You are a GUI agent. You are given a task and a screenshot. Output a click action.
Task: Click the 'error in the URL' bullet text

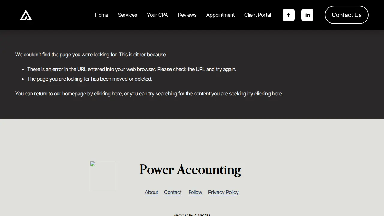[x=132, y=69]
